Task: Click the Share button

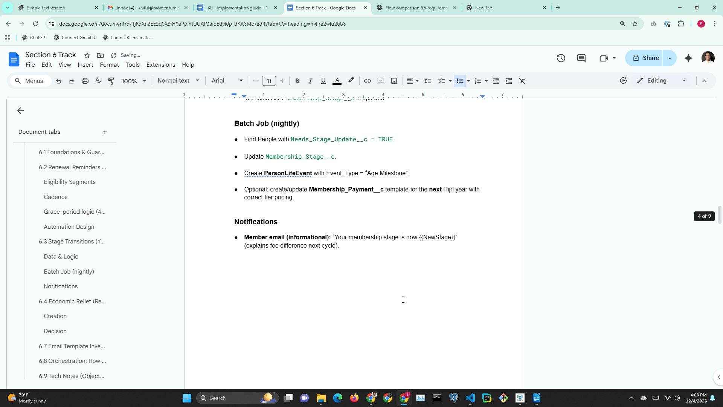Action: (x=645, y=58)
